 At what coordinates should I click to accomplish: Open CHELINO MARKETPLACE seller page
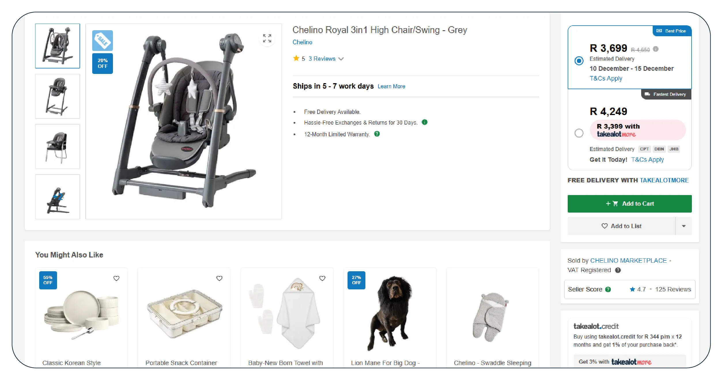pos(628,261)
